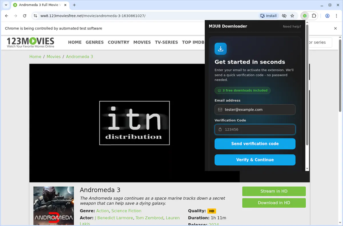Click the M3U8 Downloader extension icon

[305, 16]
